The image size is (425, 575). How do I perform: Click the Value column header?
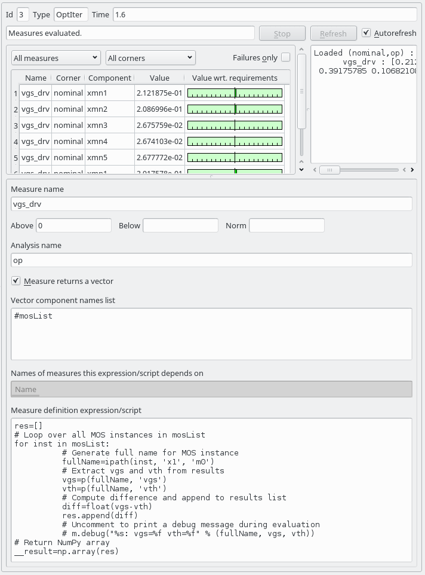(159, 78)
